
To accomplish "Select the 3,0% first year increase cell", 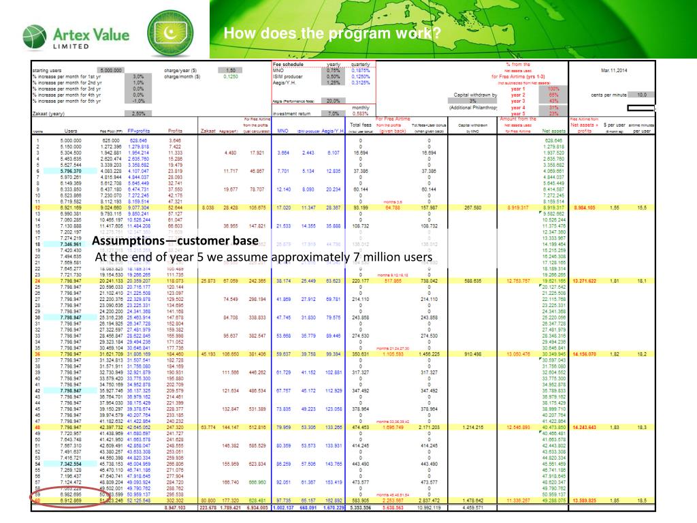I will pyautogui.click(x=138, y=76).
